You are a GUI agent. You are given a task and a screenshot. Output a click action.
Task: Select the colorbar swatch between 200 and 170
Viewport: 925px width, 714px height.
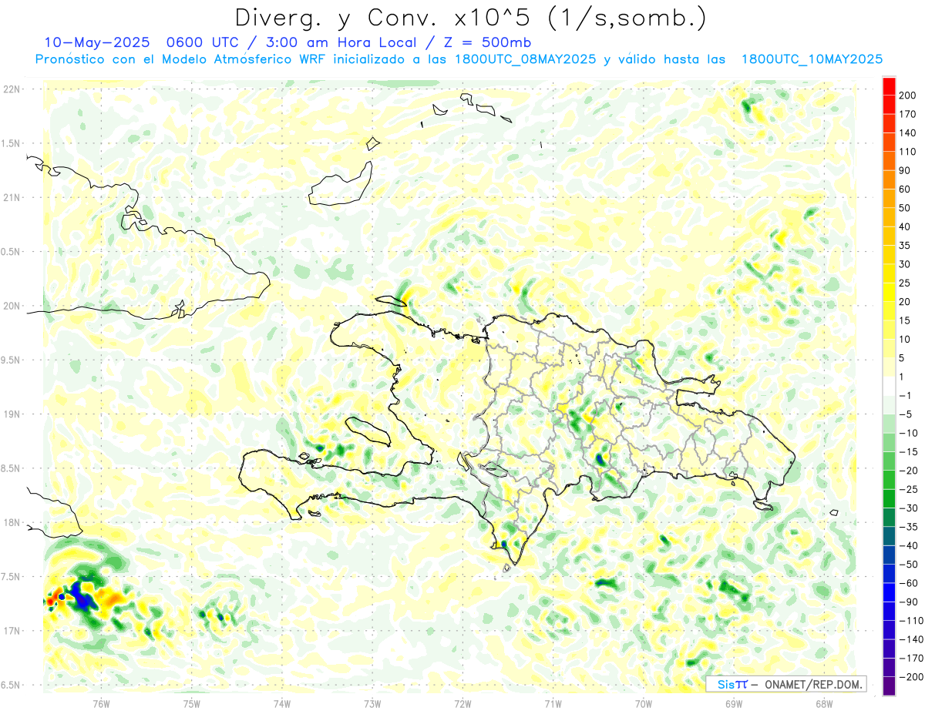[x=889, y=104]
